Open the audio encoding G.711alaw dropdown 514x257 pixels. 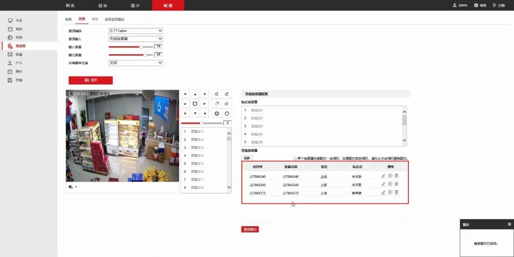[x=136, y=31]
